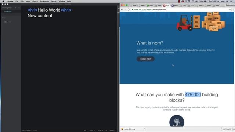Close the Chrome downloads bar
This screenshot has height=132, width=235.
tap(234, 129)
